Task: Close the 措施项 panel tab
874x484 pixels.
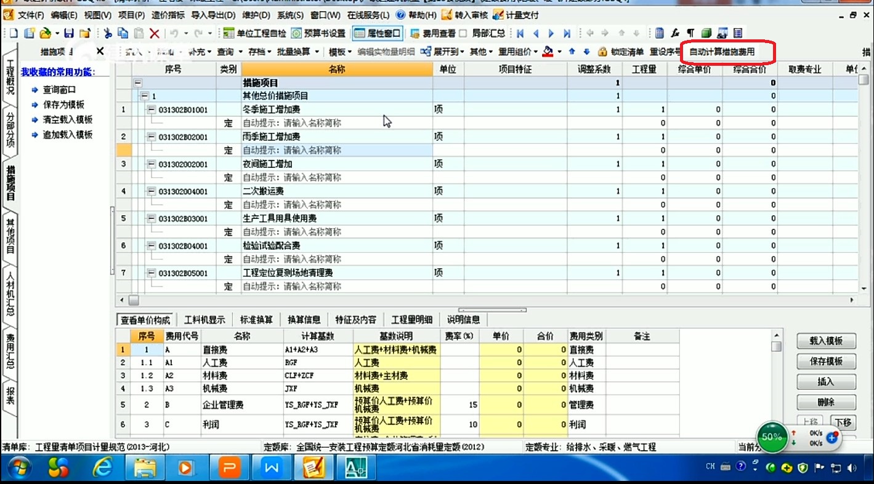Action: [x=100, y=51]
